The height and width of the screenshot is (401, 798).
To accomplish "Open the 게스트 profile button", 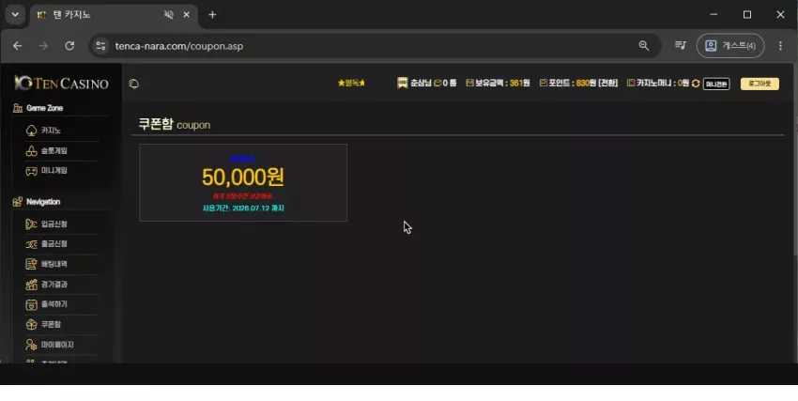I will [x=730, y=46].
